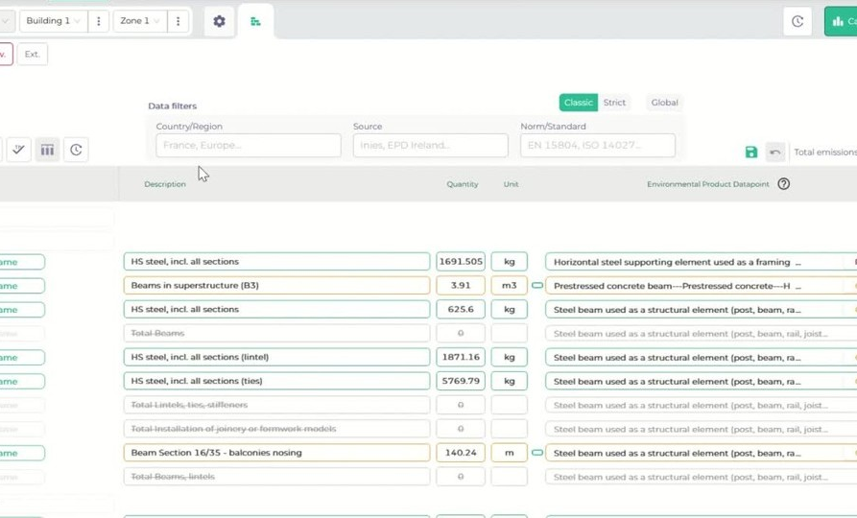The width and height of the screenshot is (857, 518).
Task: Click the struck-through Total Beams, lintels row
Action: coord(276,477)
